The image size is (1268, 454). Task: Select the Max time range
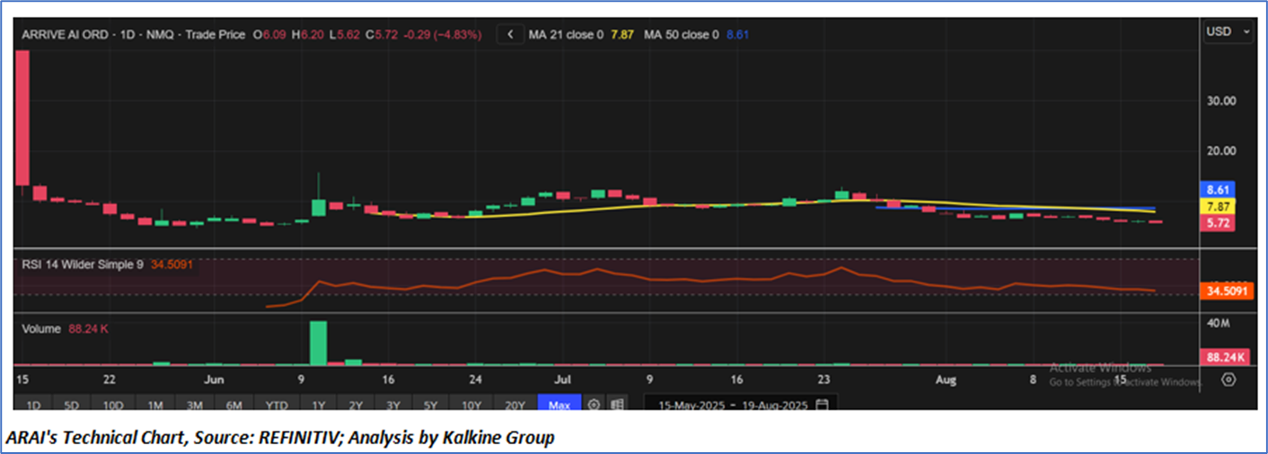(559, 405)
